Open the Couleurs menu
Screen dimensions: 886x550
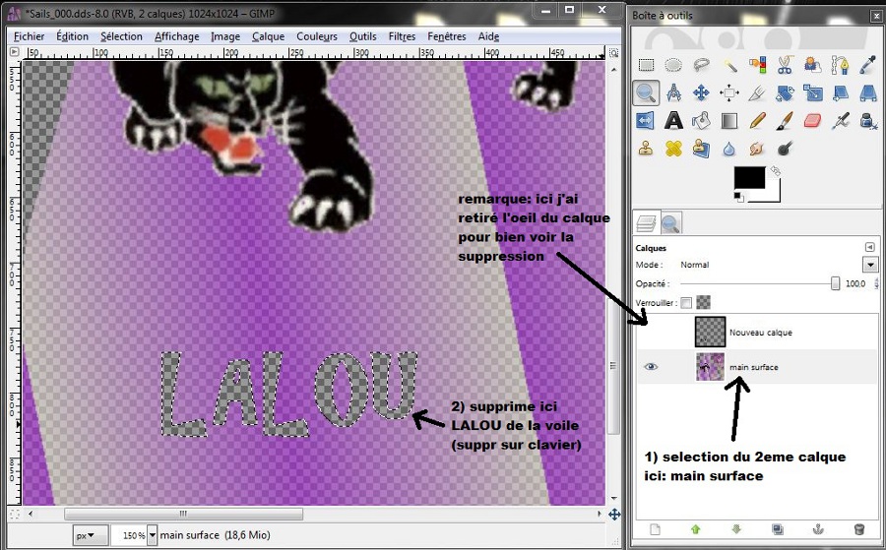pyautogui.click(x=317, y=36)
